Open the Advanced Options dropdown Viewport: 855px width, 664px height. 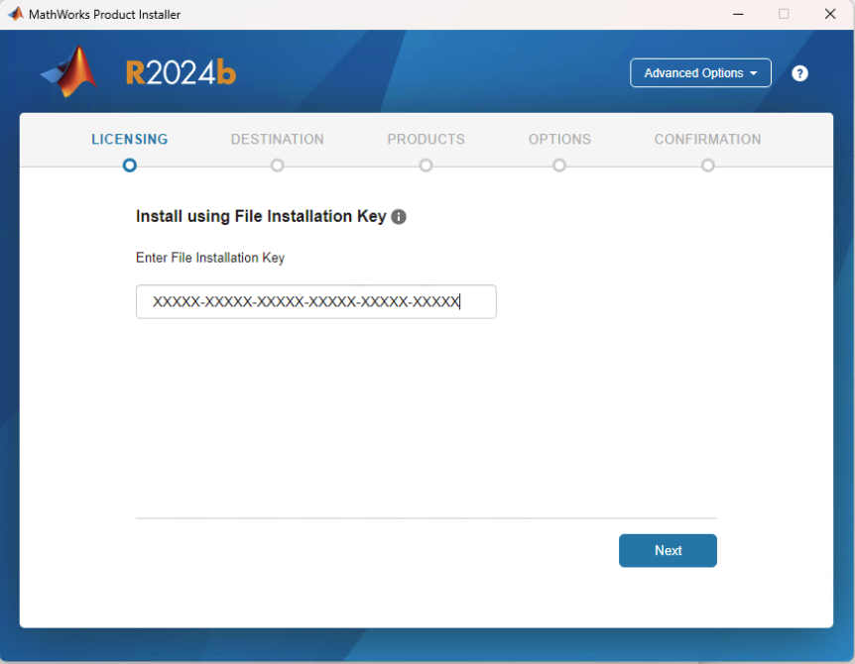click(x=700, y=73)
